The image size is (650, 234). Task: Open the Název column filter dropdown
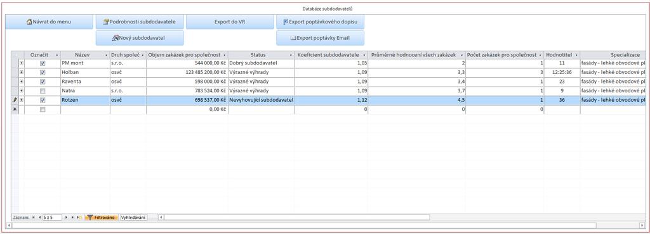107,55
